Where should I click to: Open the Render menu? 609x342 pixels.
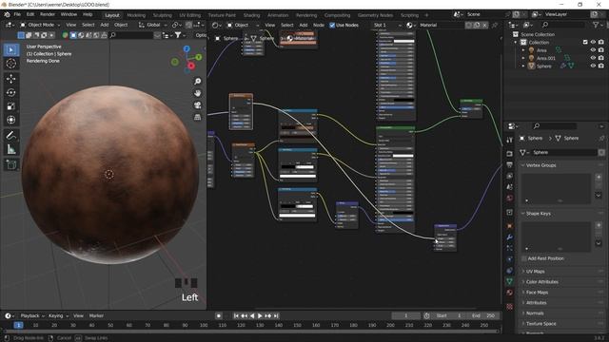(48, 14)
